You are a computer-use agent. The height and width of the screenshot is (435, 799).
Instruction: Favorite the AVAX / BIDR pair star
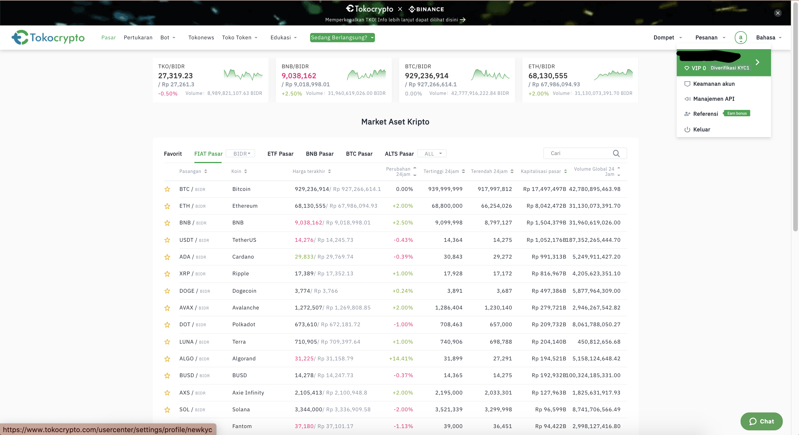[167, 307]
